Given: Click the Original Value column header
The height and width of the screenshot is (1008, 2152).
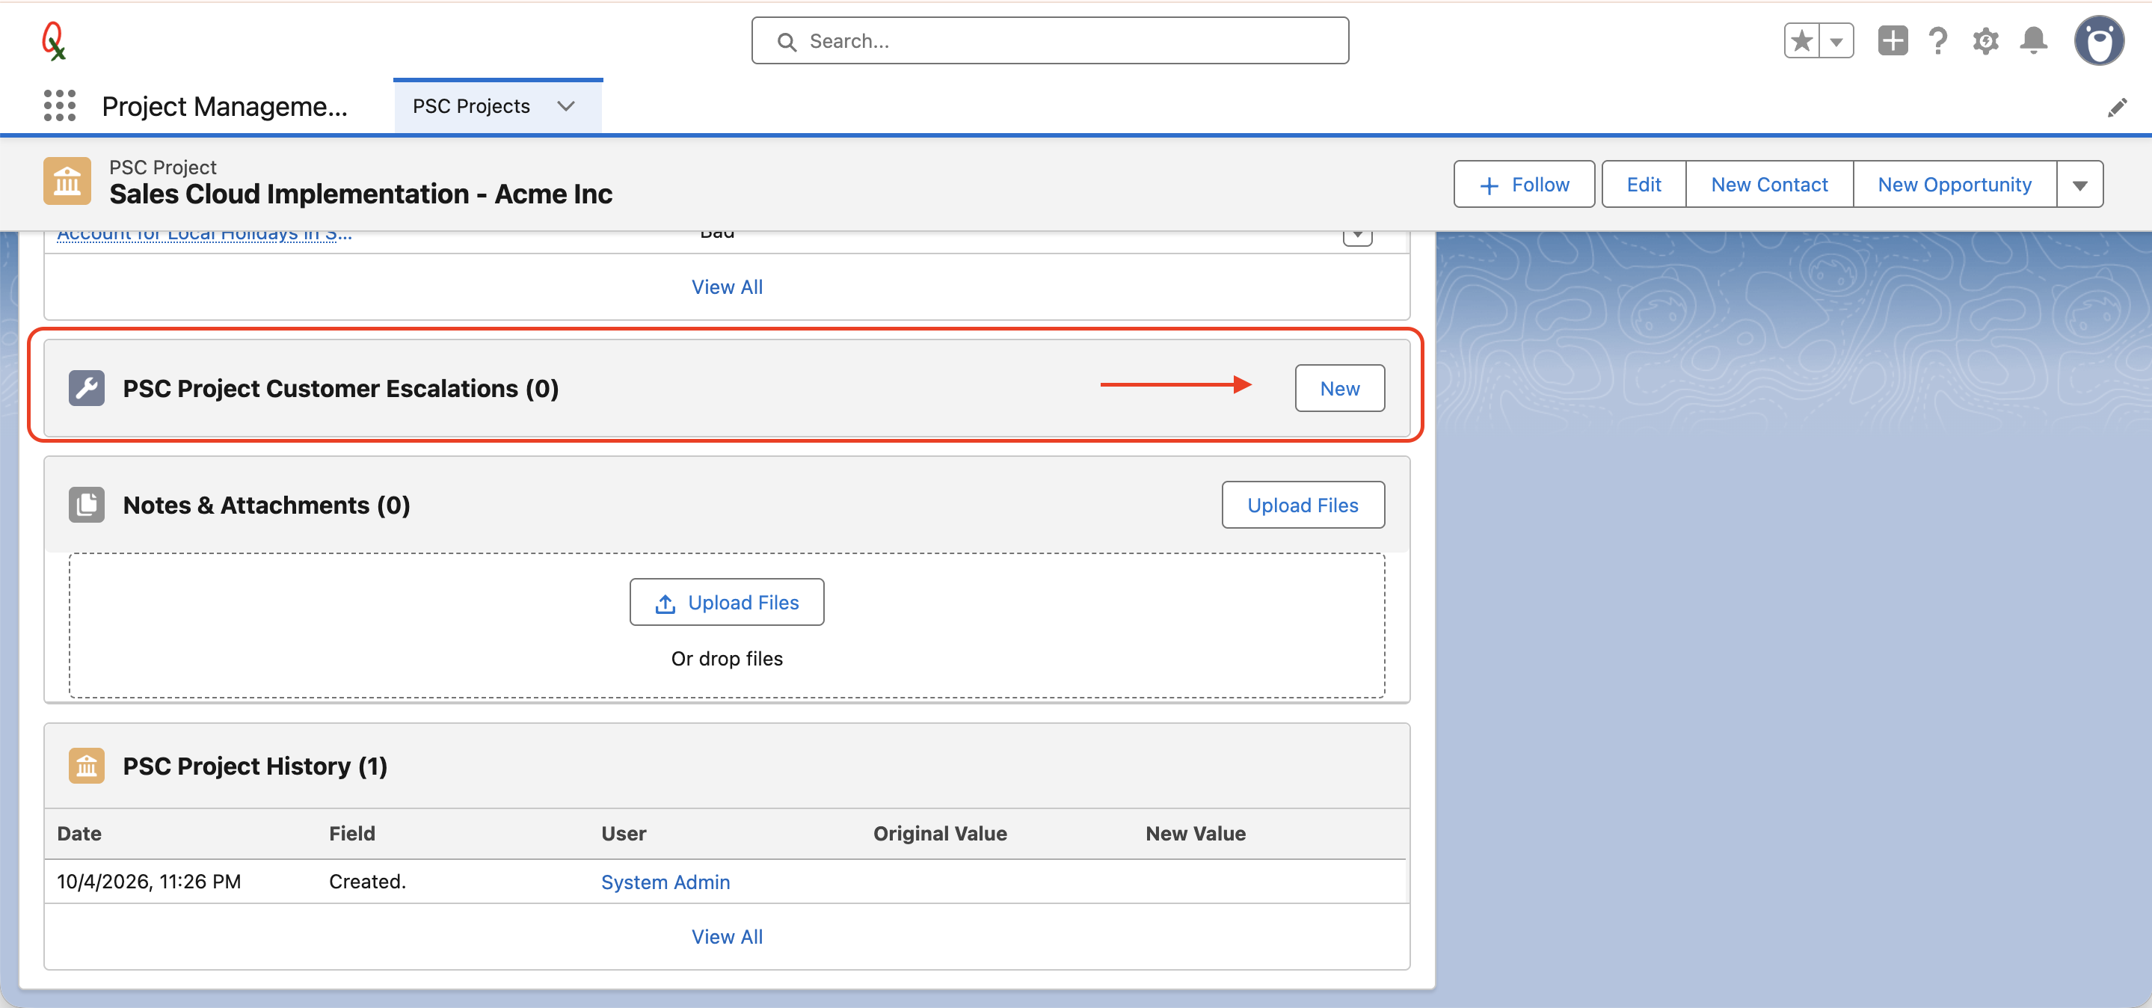Looking at the screenshot, I should (x=940, y=834).
